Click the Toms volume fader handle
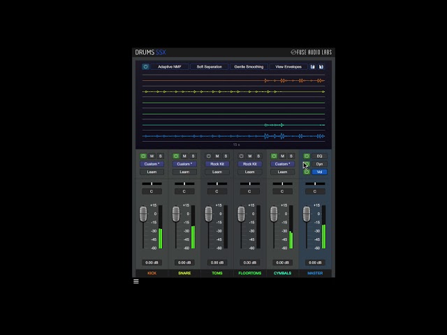The width and height of the screenshot is (447, 335). coord(209,214)
